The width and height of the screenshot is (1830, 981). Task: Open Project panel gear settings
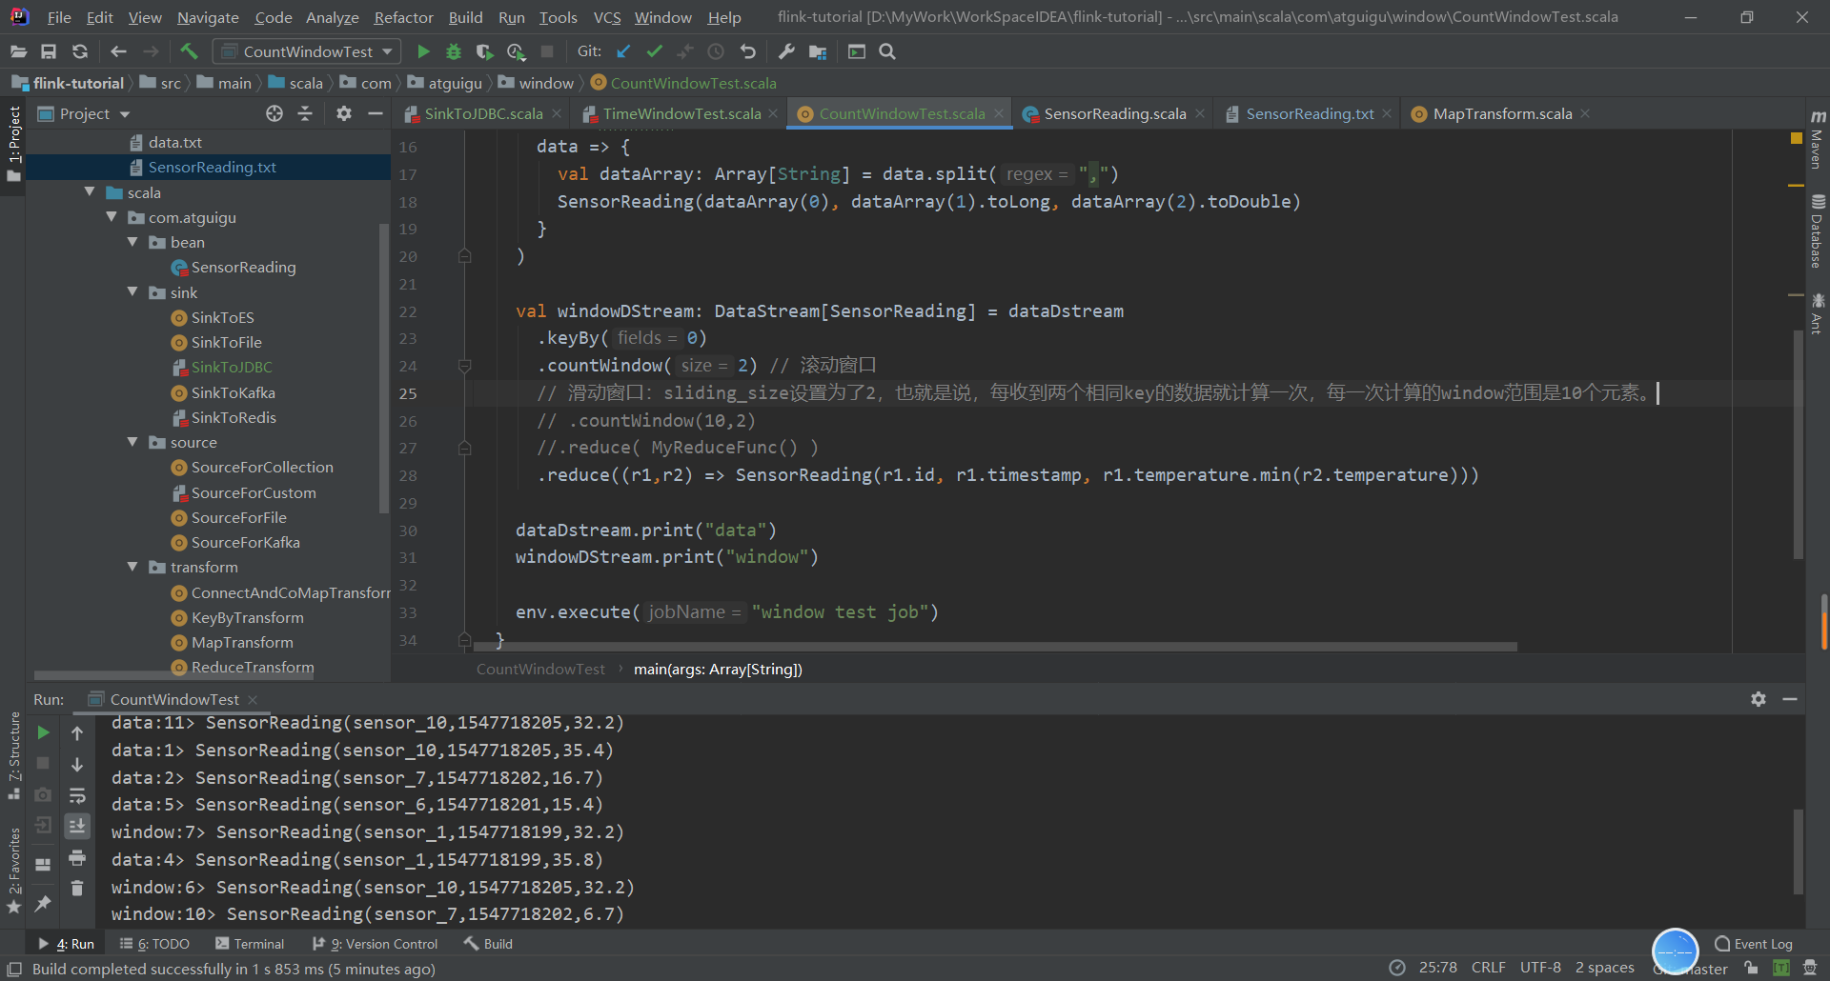(x=344, y=113)
